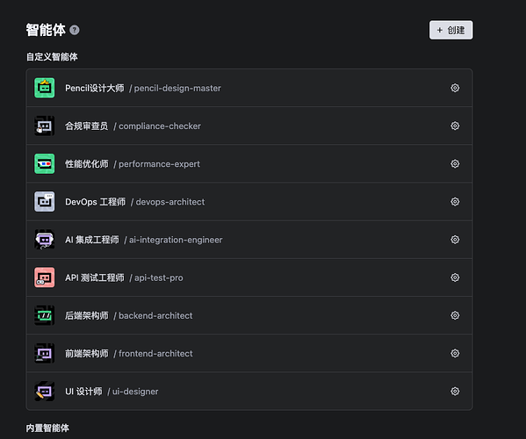Screen dimensions: 526x439
Task: Open settings gear for 前端架构师
Action: [455, 353]
